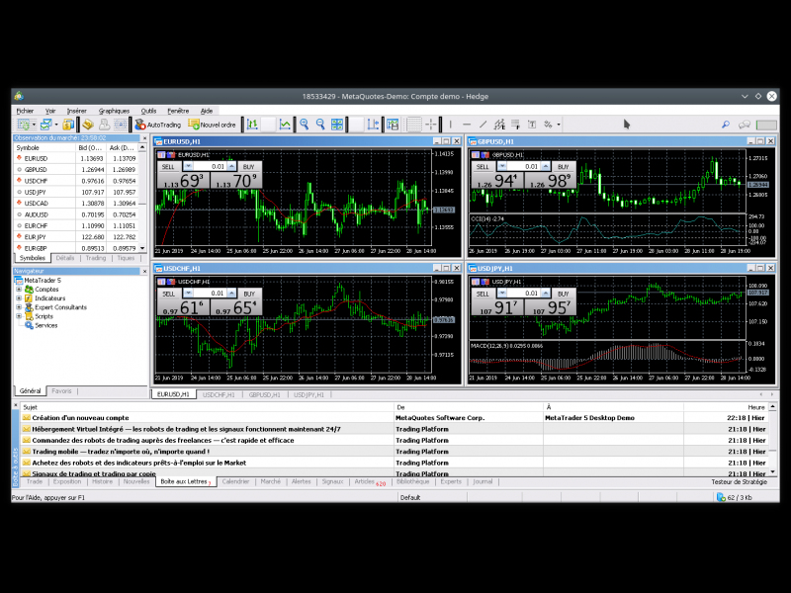Screen dimensions: 791x593
Task: Select the text label drawing tool
Action: (x=532, y=125)
